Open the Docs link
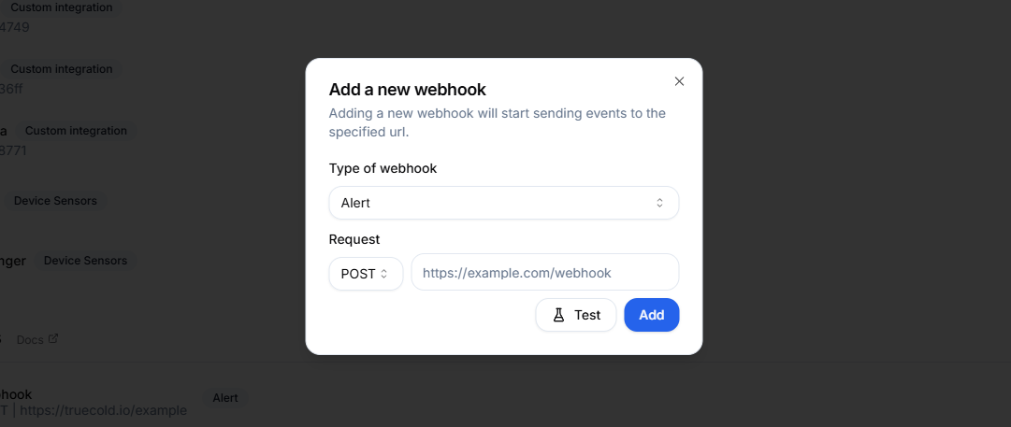The height and width of the screenshot is (427, 1011). click(30, 339)
